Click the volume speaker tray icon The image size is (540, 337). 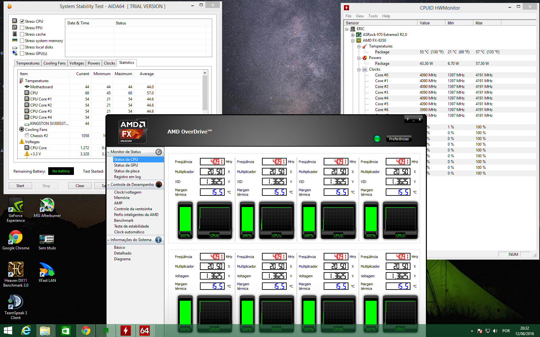tap(495, 331)
